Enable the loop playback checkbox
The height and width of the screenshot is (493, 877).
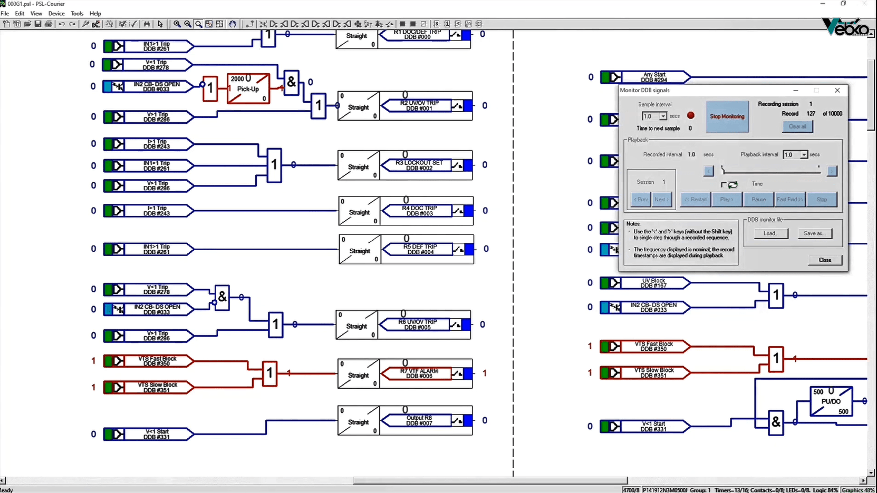(x=724, y=184)
